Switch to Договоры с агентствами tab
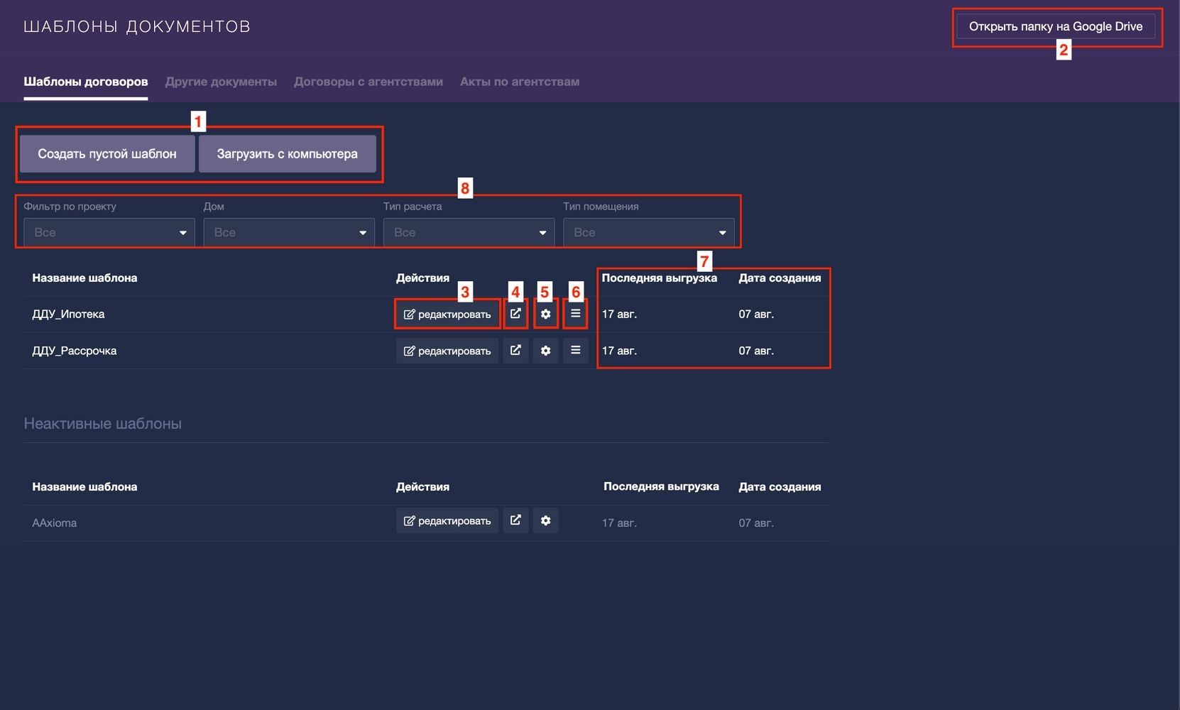This screenshot has width=1180, height=710. tap(368, 82)
